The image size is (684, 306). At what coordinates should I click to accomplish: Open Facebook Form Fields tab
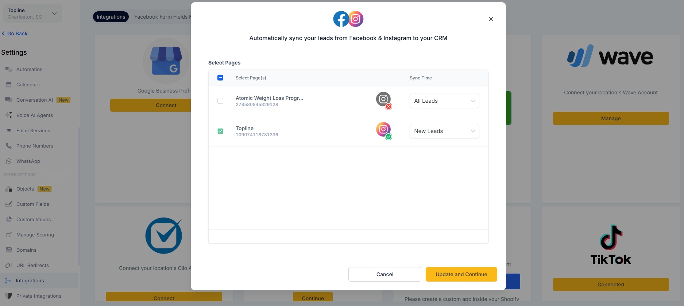point(161,17)
